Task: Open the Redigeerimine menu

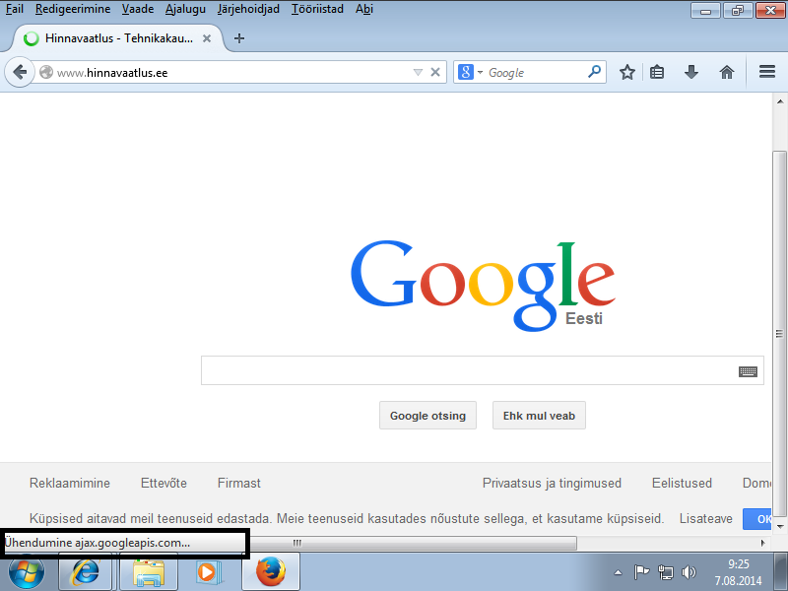Action: pyautogui.click(x=73, y=9)
